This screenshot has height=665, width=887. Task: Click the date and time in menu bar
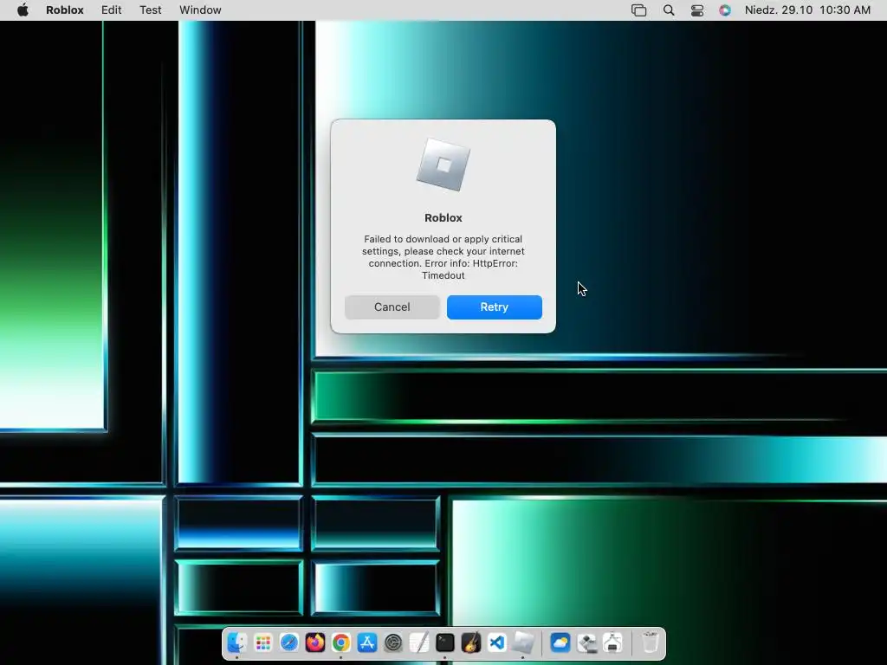[x=807, y=10]
